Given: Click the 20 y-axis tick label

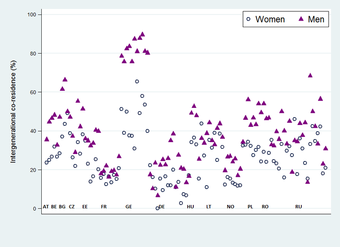Looking at the screenshot, I should [33, 170].
